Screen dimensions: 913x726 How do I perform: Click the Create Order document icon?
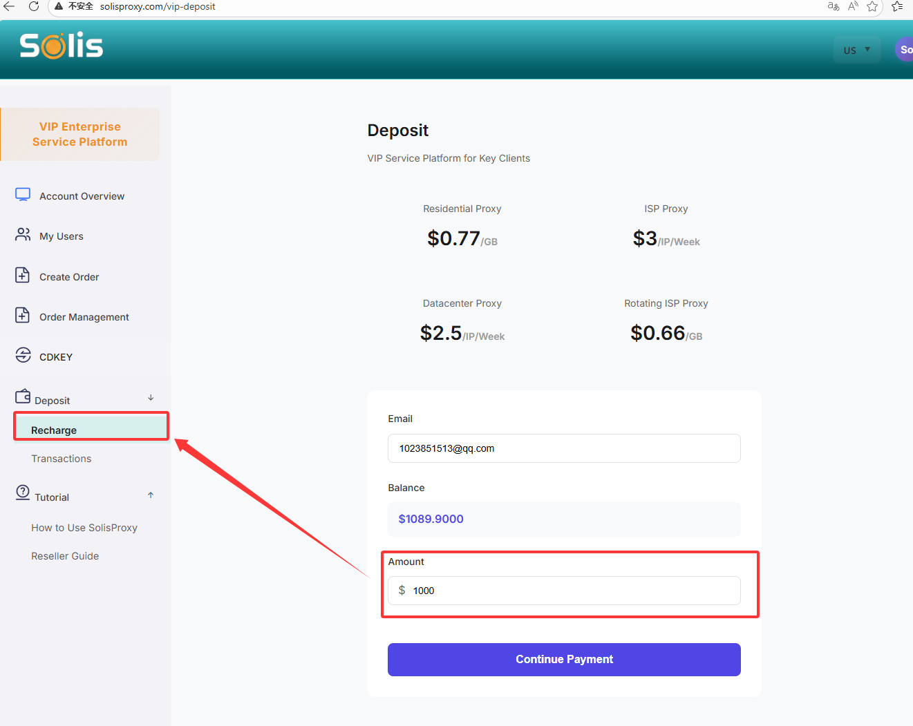(23, 275)
